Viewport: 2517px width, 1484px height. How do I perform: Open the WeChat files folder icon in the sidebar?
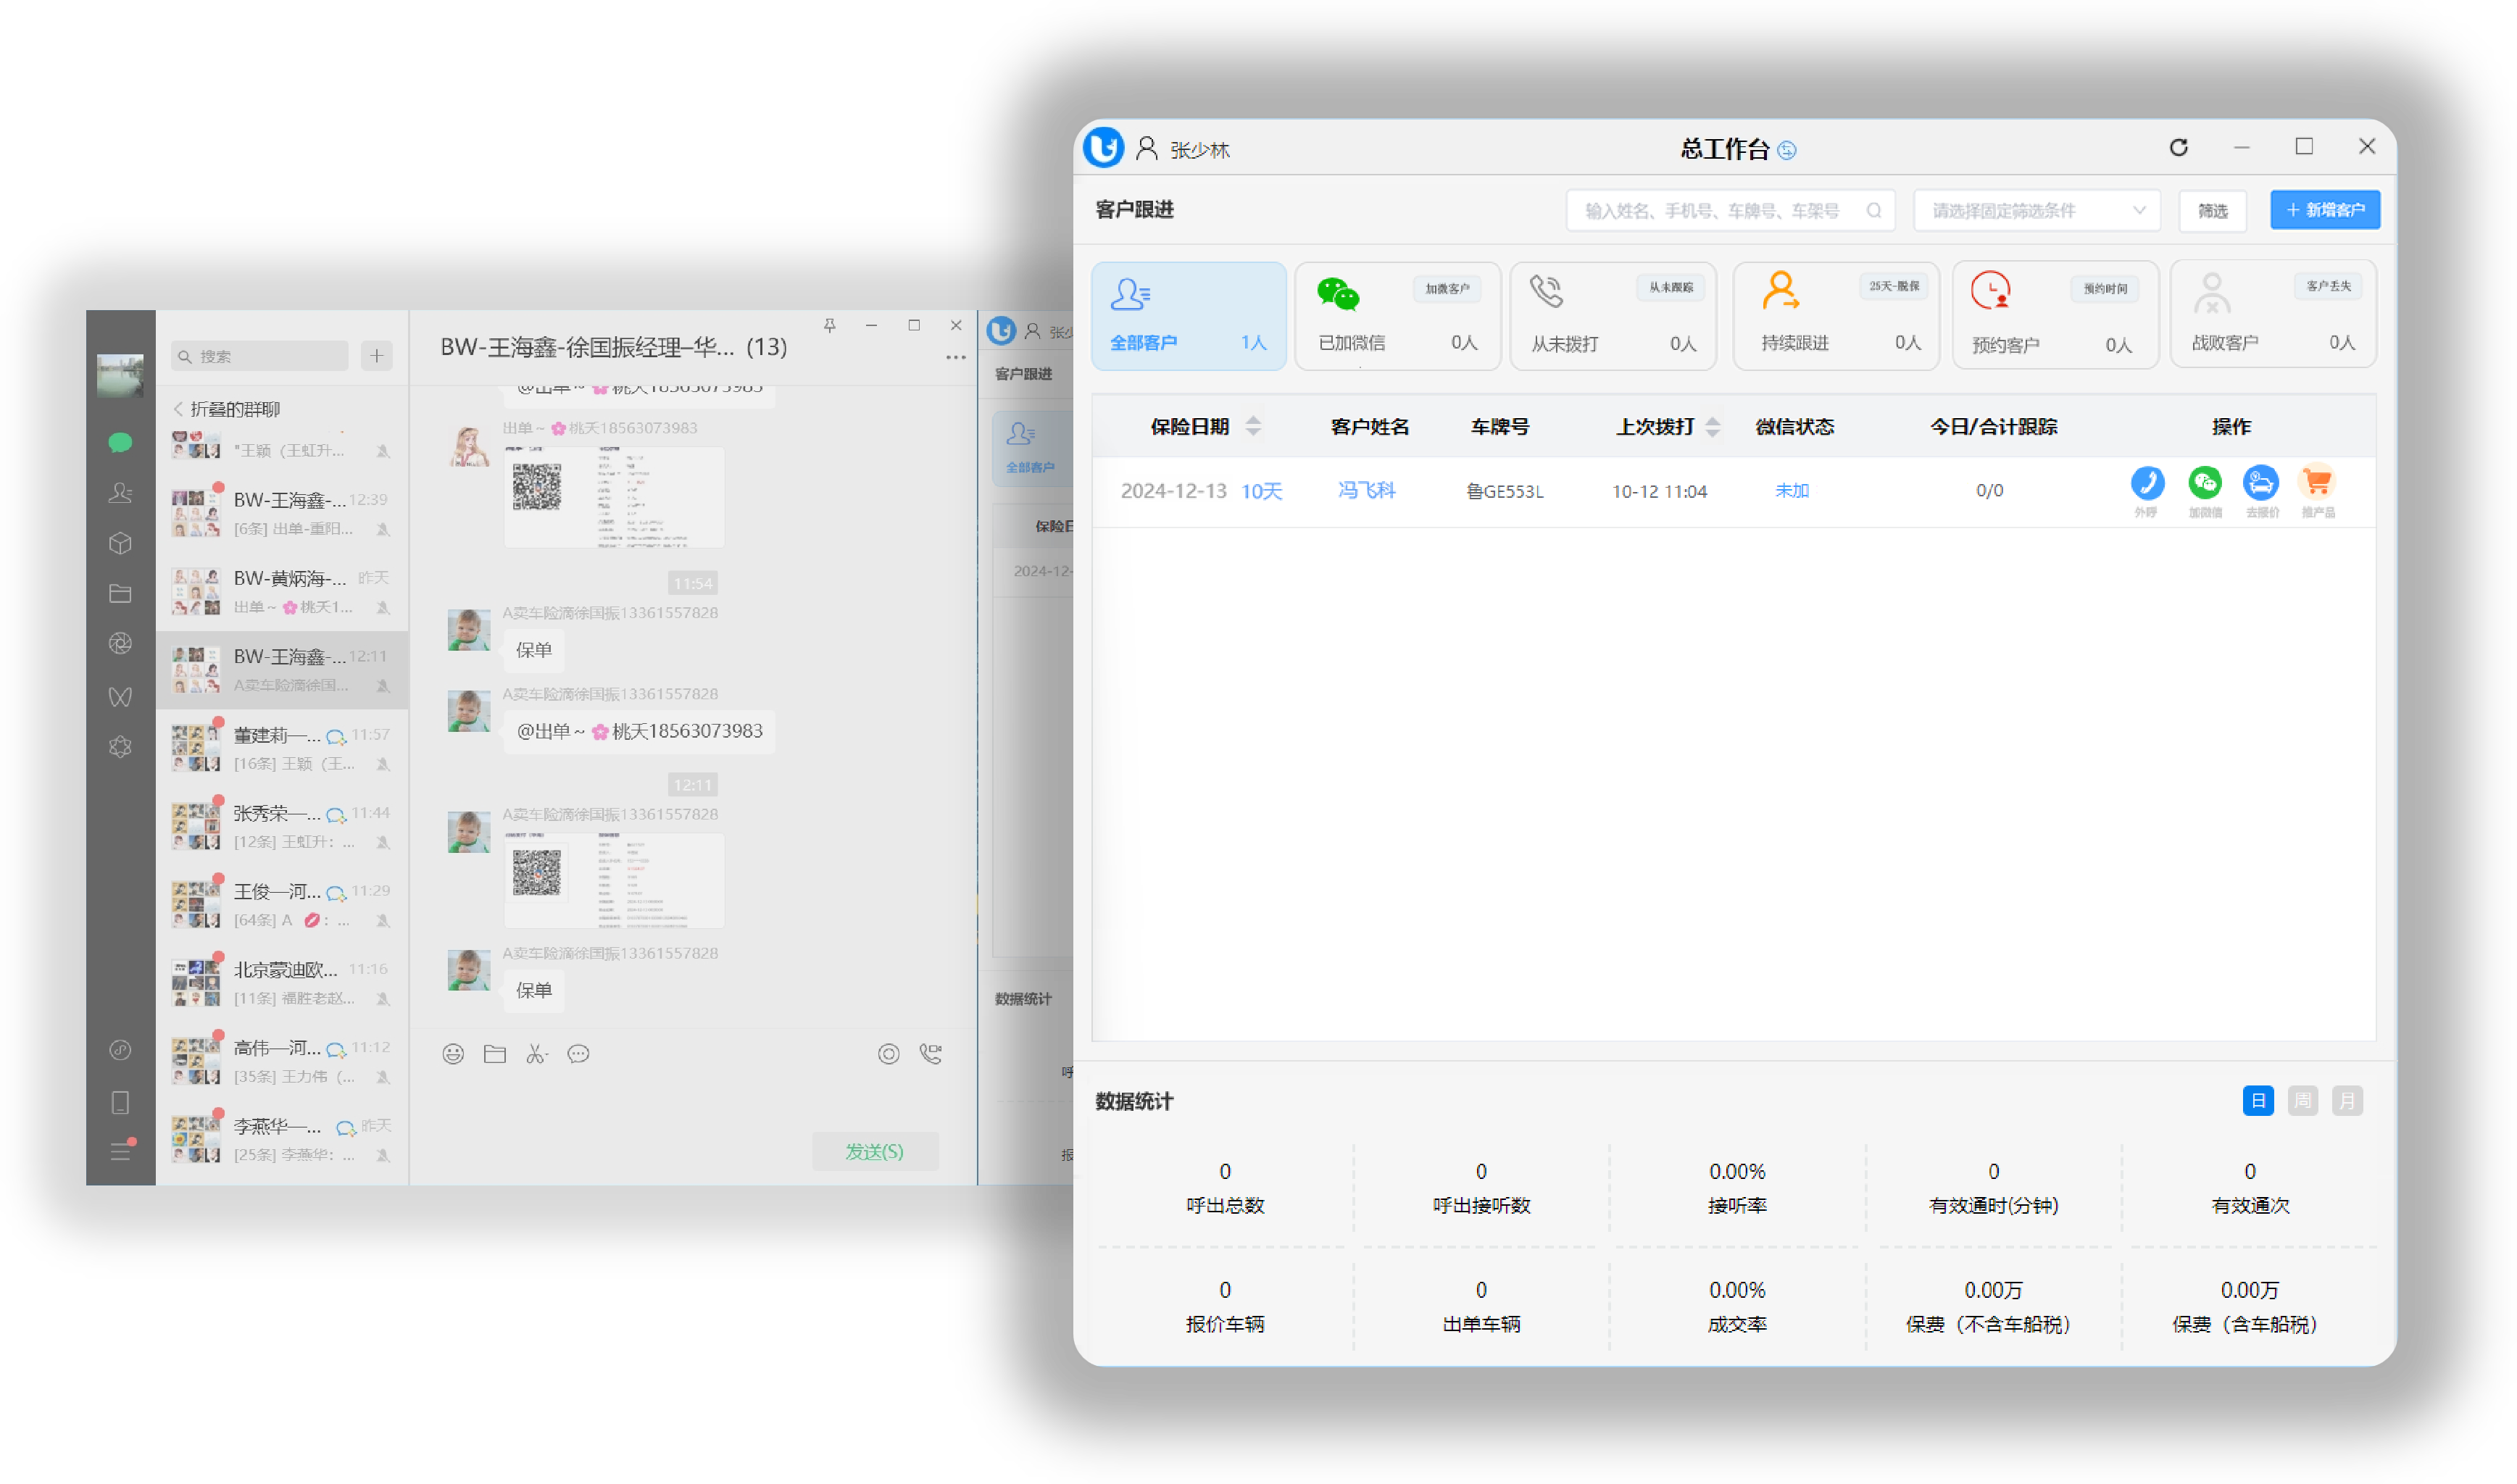tap(120, 594)
